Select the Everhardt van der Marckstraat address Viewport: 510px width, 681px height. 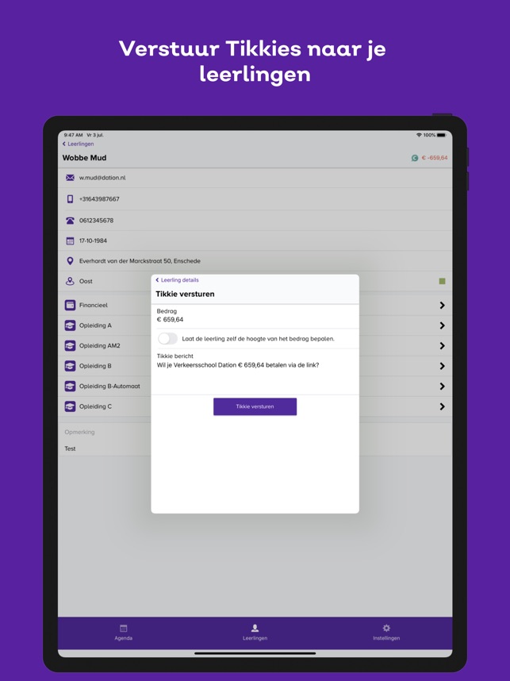(140, 261)
